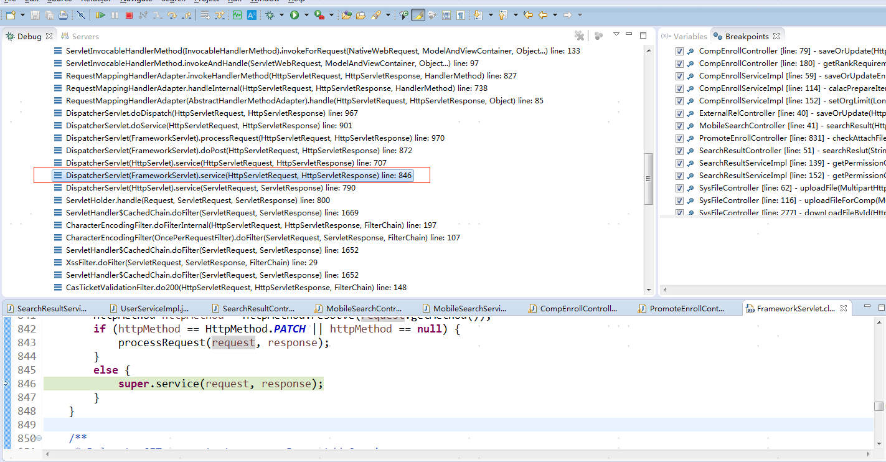The height and width of the screenshot is (462, 886).
Task: Open the Run Last Tool dropdown arrow
Action: point(331,15)
